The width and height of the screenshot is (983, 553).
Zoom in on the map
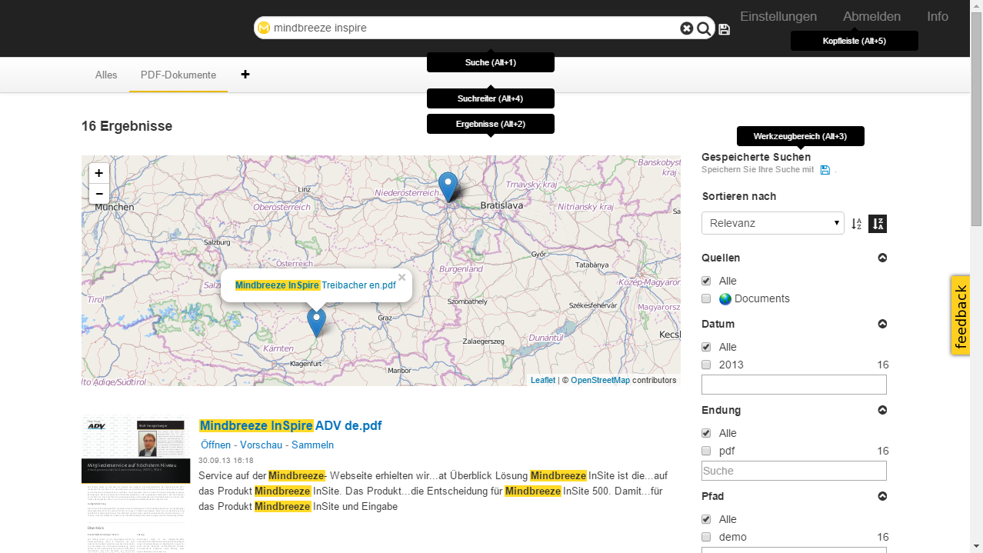point(99,174)
